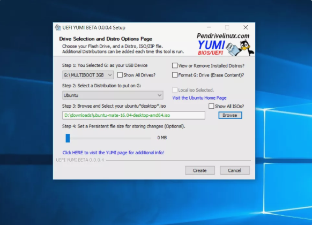Tick Format G: Drive (Erase Content) checkbox
Viewport: 312px width, 225px height.
(175, 75)
